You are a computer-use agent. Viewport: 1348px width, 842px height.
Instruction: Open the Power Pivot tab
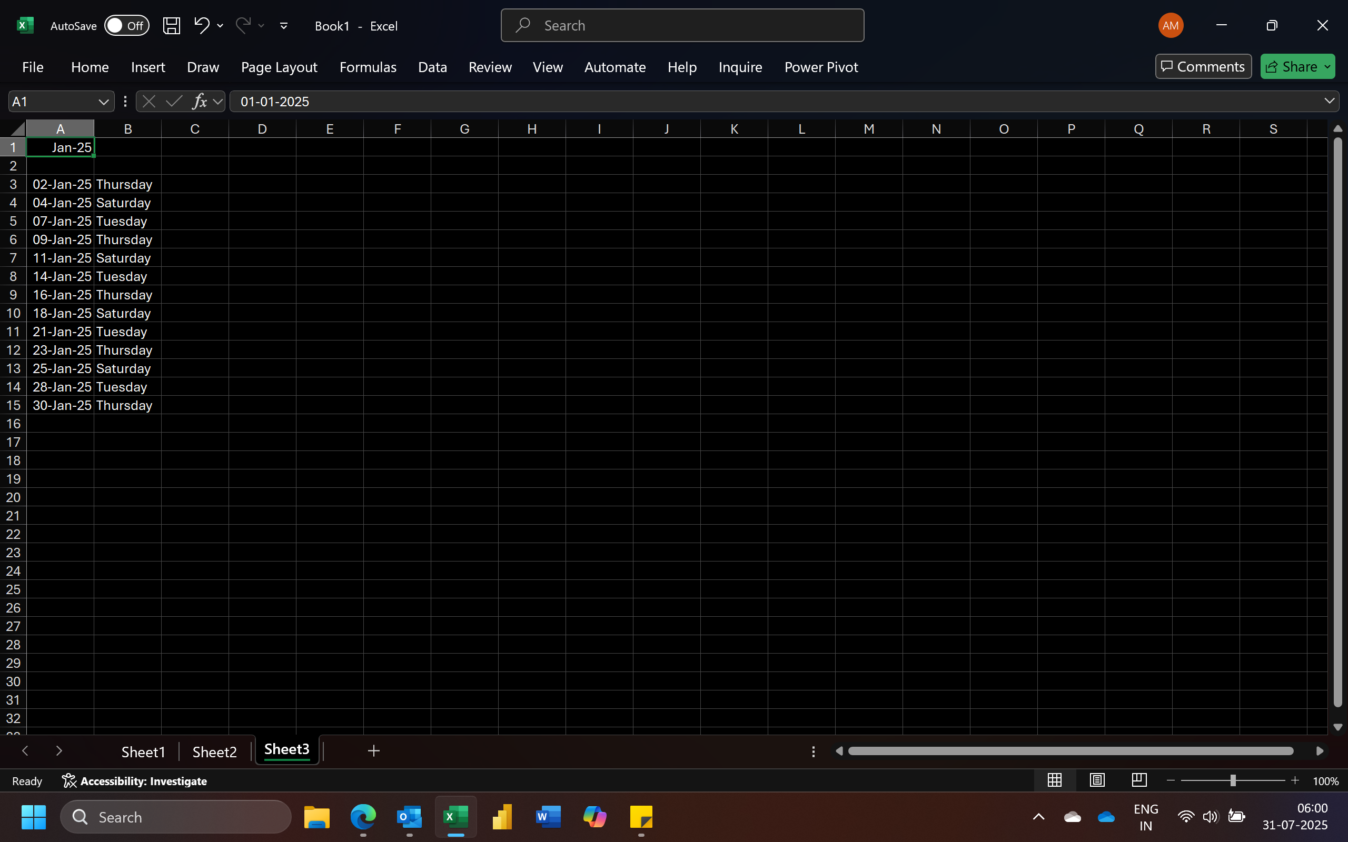point(821,67)
